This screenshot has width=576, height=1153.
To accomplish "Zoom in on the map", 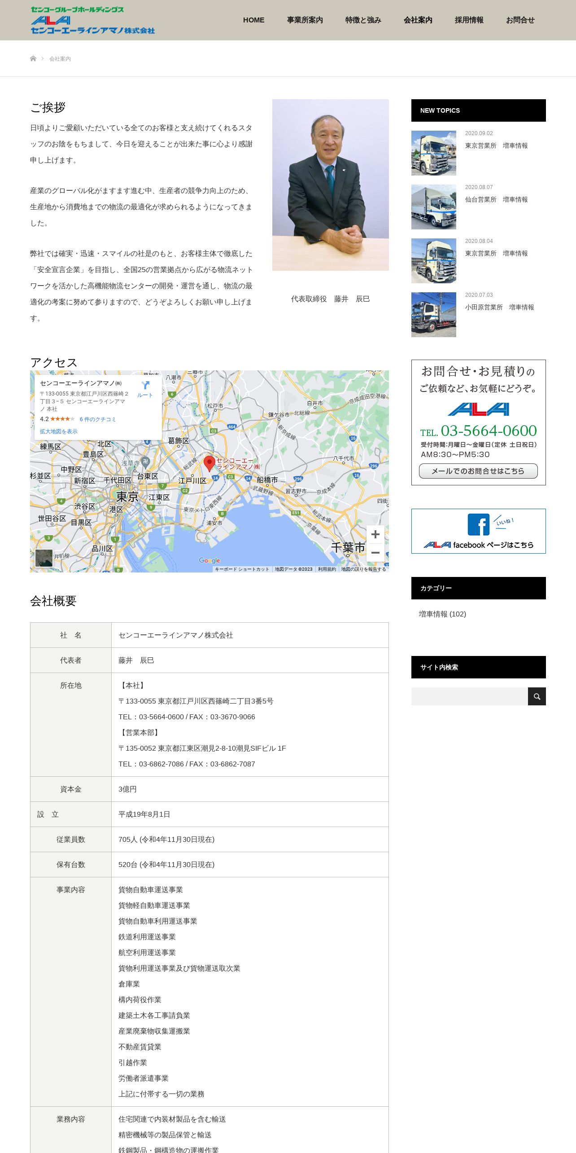I will click(x=375, y=534).
